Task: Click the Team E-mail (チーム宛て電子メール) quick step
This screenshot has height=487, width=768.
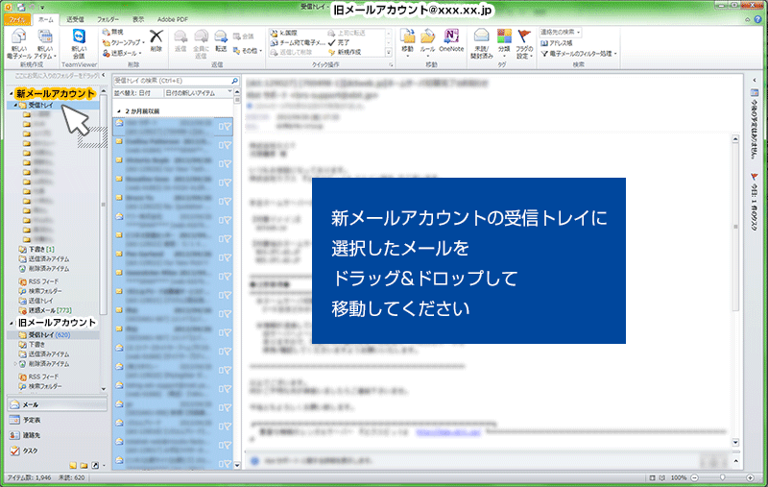Action: tap(298, 42)
